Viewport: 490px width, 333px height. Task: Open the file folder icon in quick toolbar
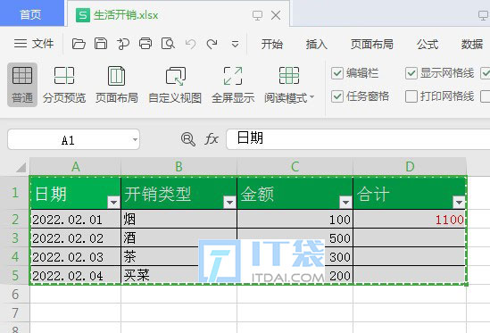coord(79,44)
